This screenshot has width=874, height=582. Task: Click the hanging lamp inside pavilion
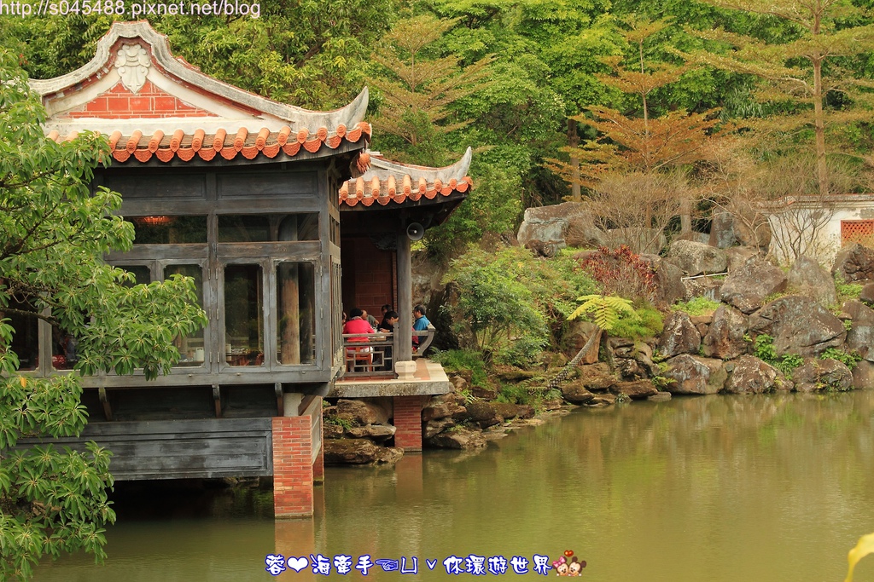(154, 221)
